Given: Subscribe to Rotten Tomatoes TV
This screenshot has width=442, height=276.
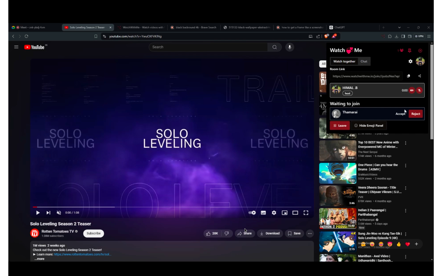Looking at the screenshot, I should 94,234.
